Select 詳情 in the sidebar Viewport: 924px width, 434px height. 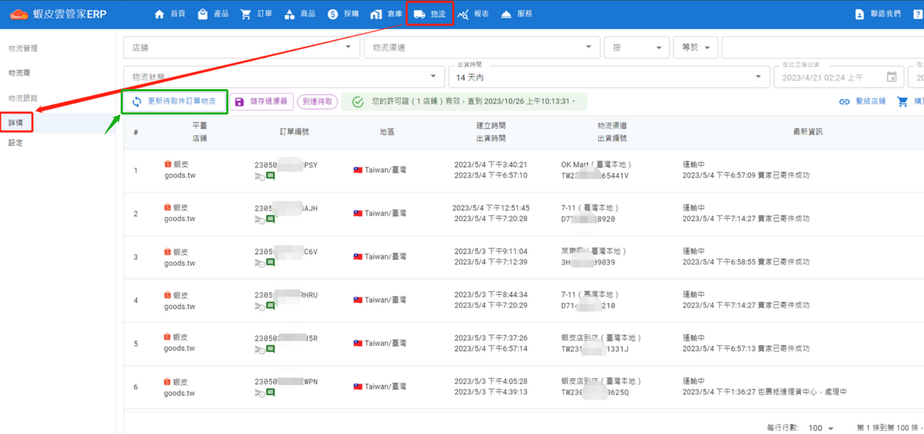click(16, 123)
